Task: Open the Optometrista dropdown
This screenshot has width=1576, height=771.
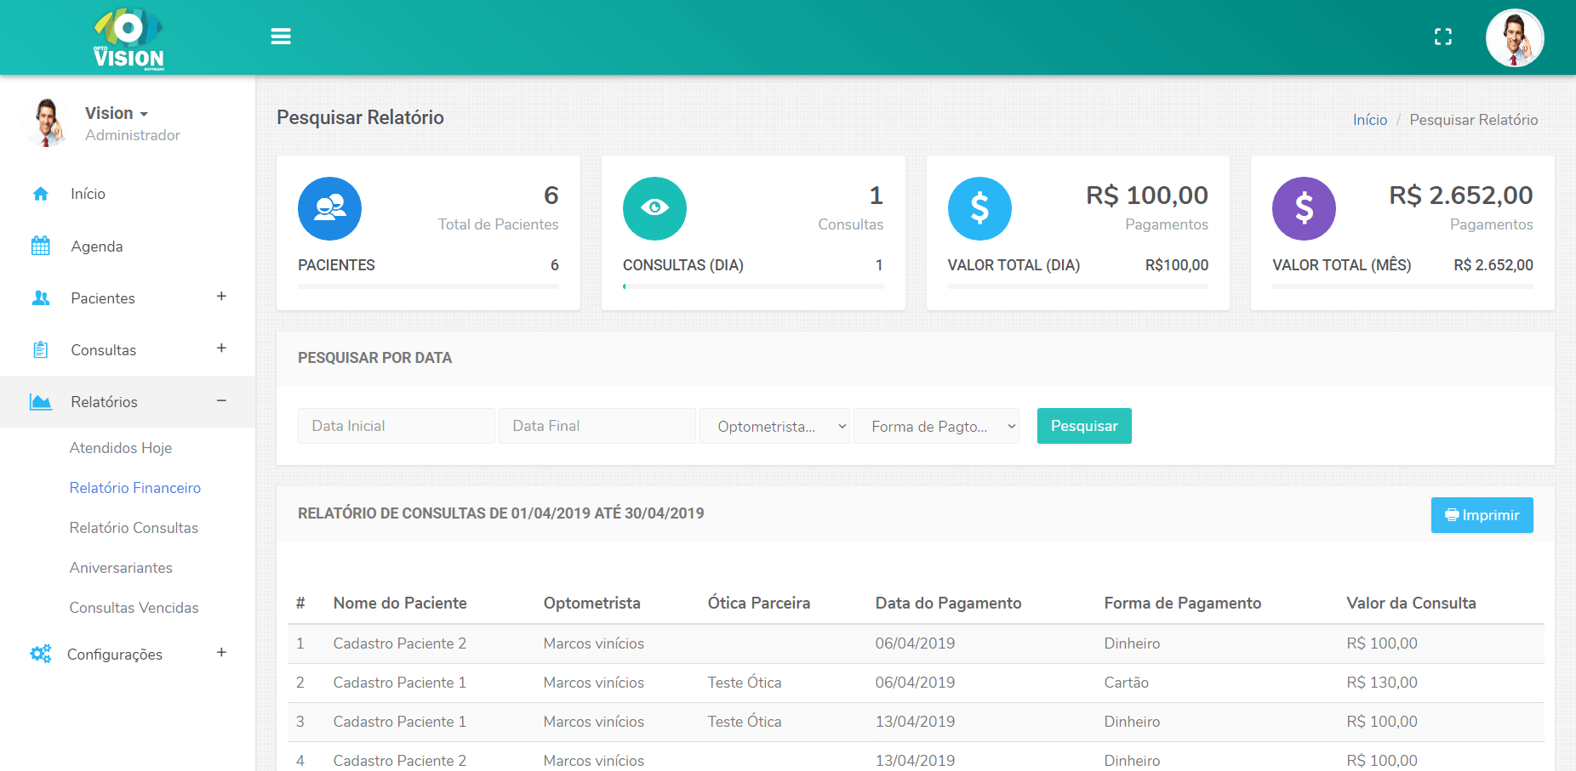Action: tap(774, 426)
